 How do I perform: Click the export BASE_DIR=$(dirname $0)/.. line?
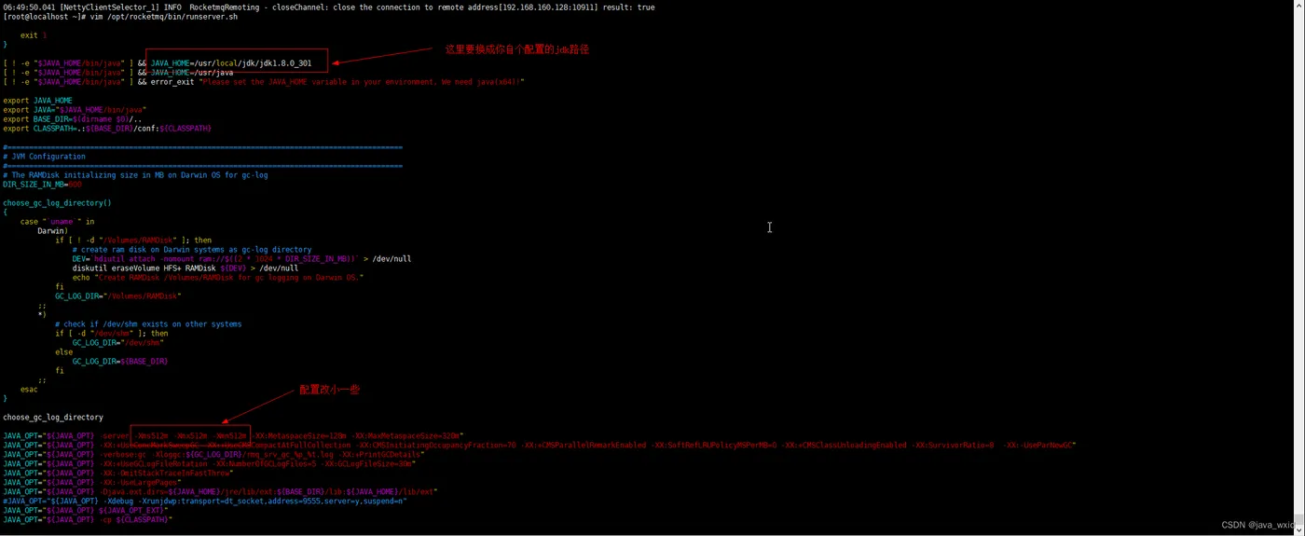72,118
